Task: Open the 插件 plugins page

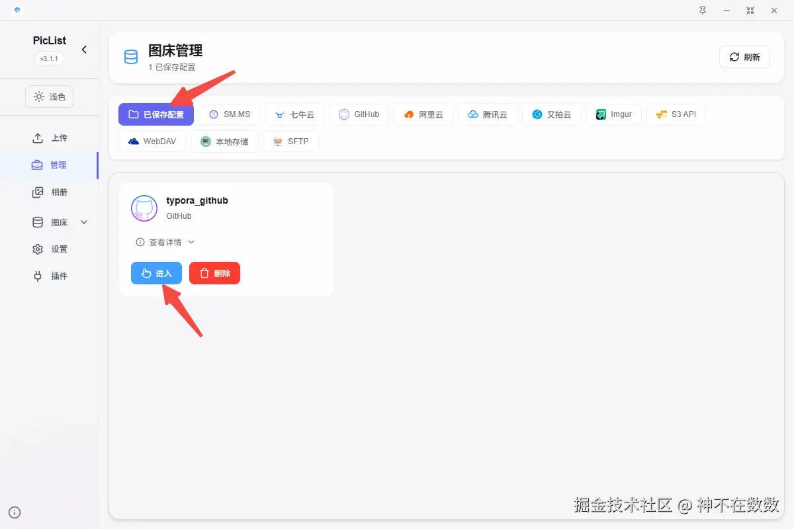Action: pos(49,276)
